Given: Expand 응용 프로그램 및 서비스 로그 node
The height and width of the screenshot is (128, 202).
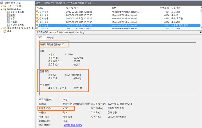Looking at the screenshot, I should click(2, 28).
